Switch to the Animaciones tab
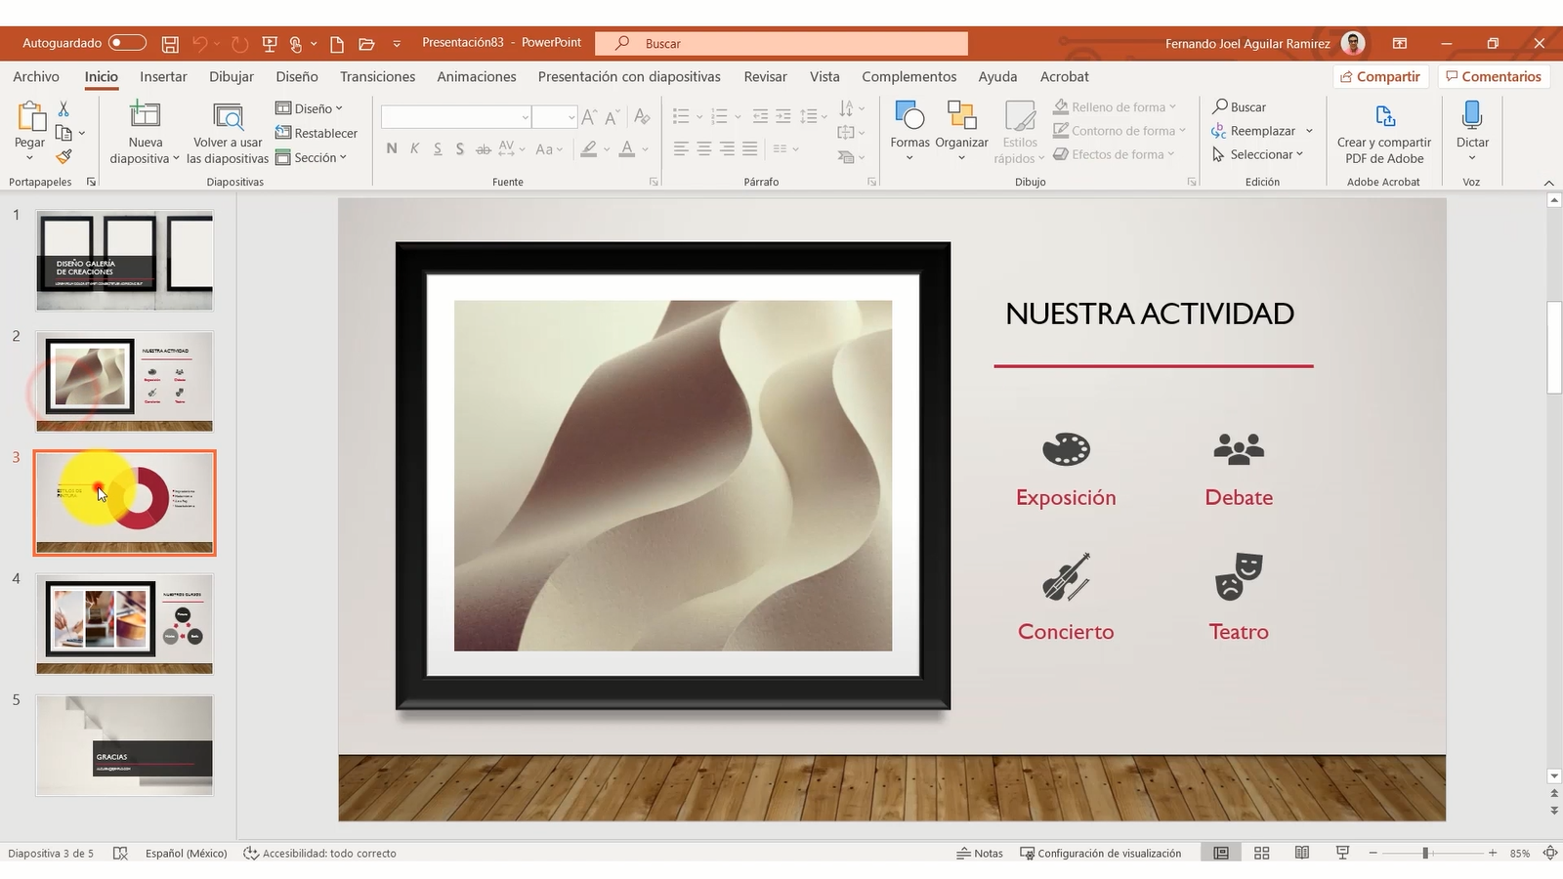 pyautogui.click(x=477, y=76)
